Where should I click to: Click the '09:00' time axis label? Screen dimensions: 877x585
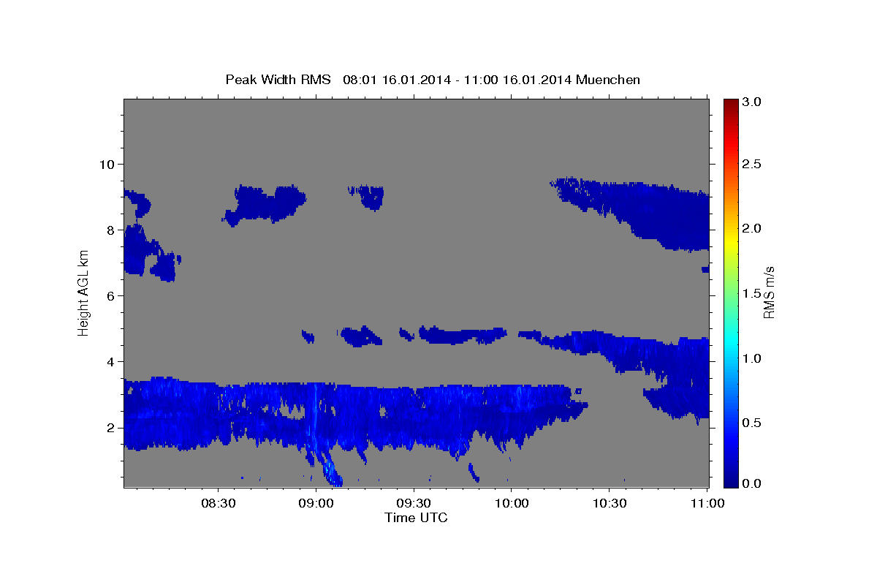pyautogui.click(x=316, y=504)
